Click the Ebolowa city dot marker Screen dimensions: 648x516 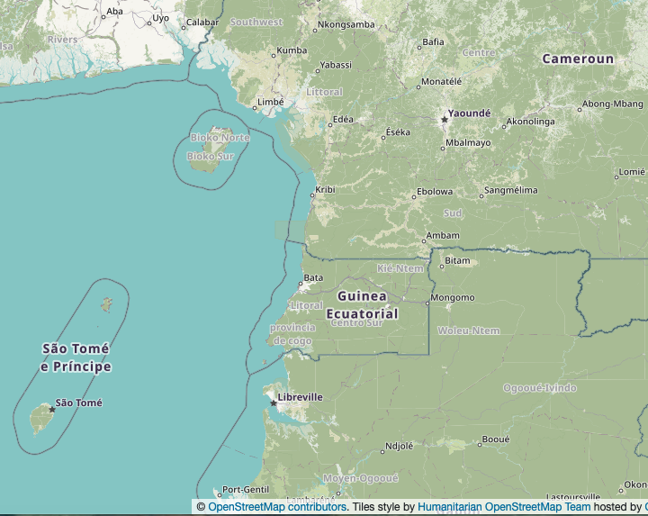(414, 197)
